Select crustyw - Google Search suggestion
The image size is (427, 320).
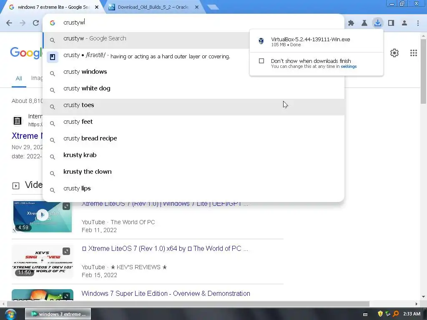pyautogui.click(x=146, y=40)
